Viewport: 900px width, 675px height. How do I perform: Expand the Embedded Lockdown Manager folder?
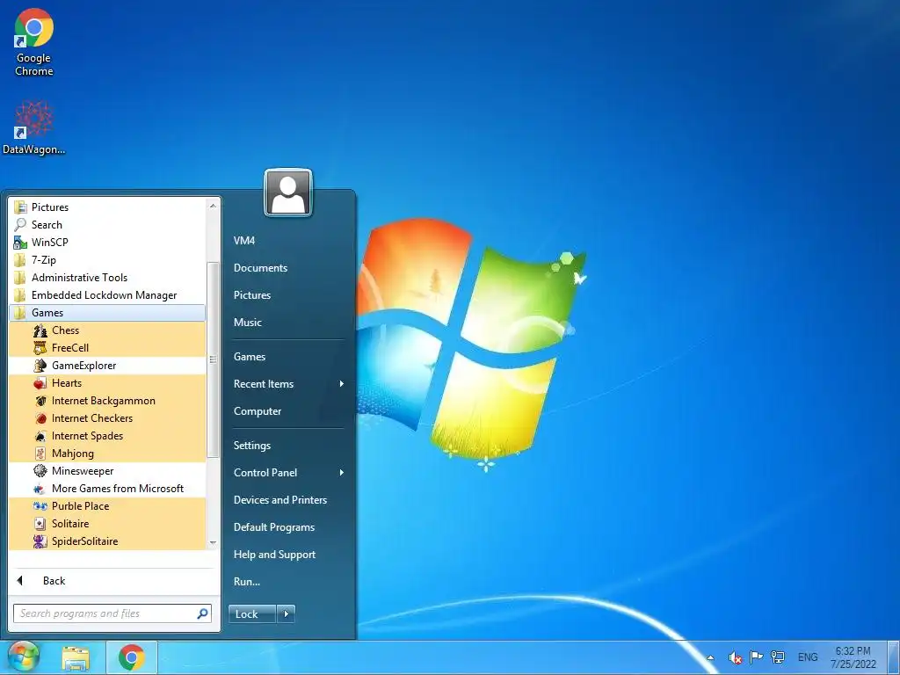[106, 295]
